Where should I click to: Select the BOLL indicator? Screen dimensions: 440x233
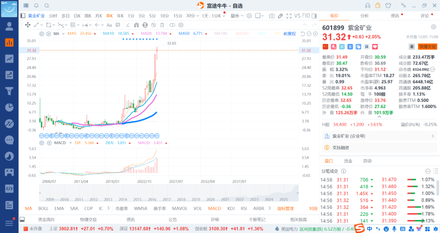click(x=43, y=208)
